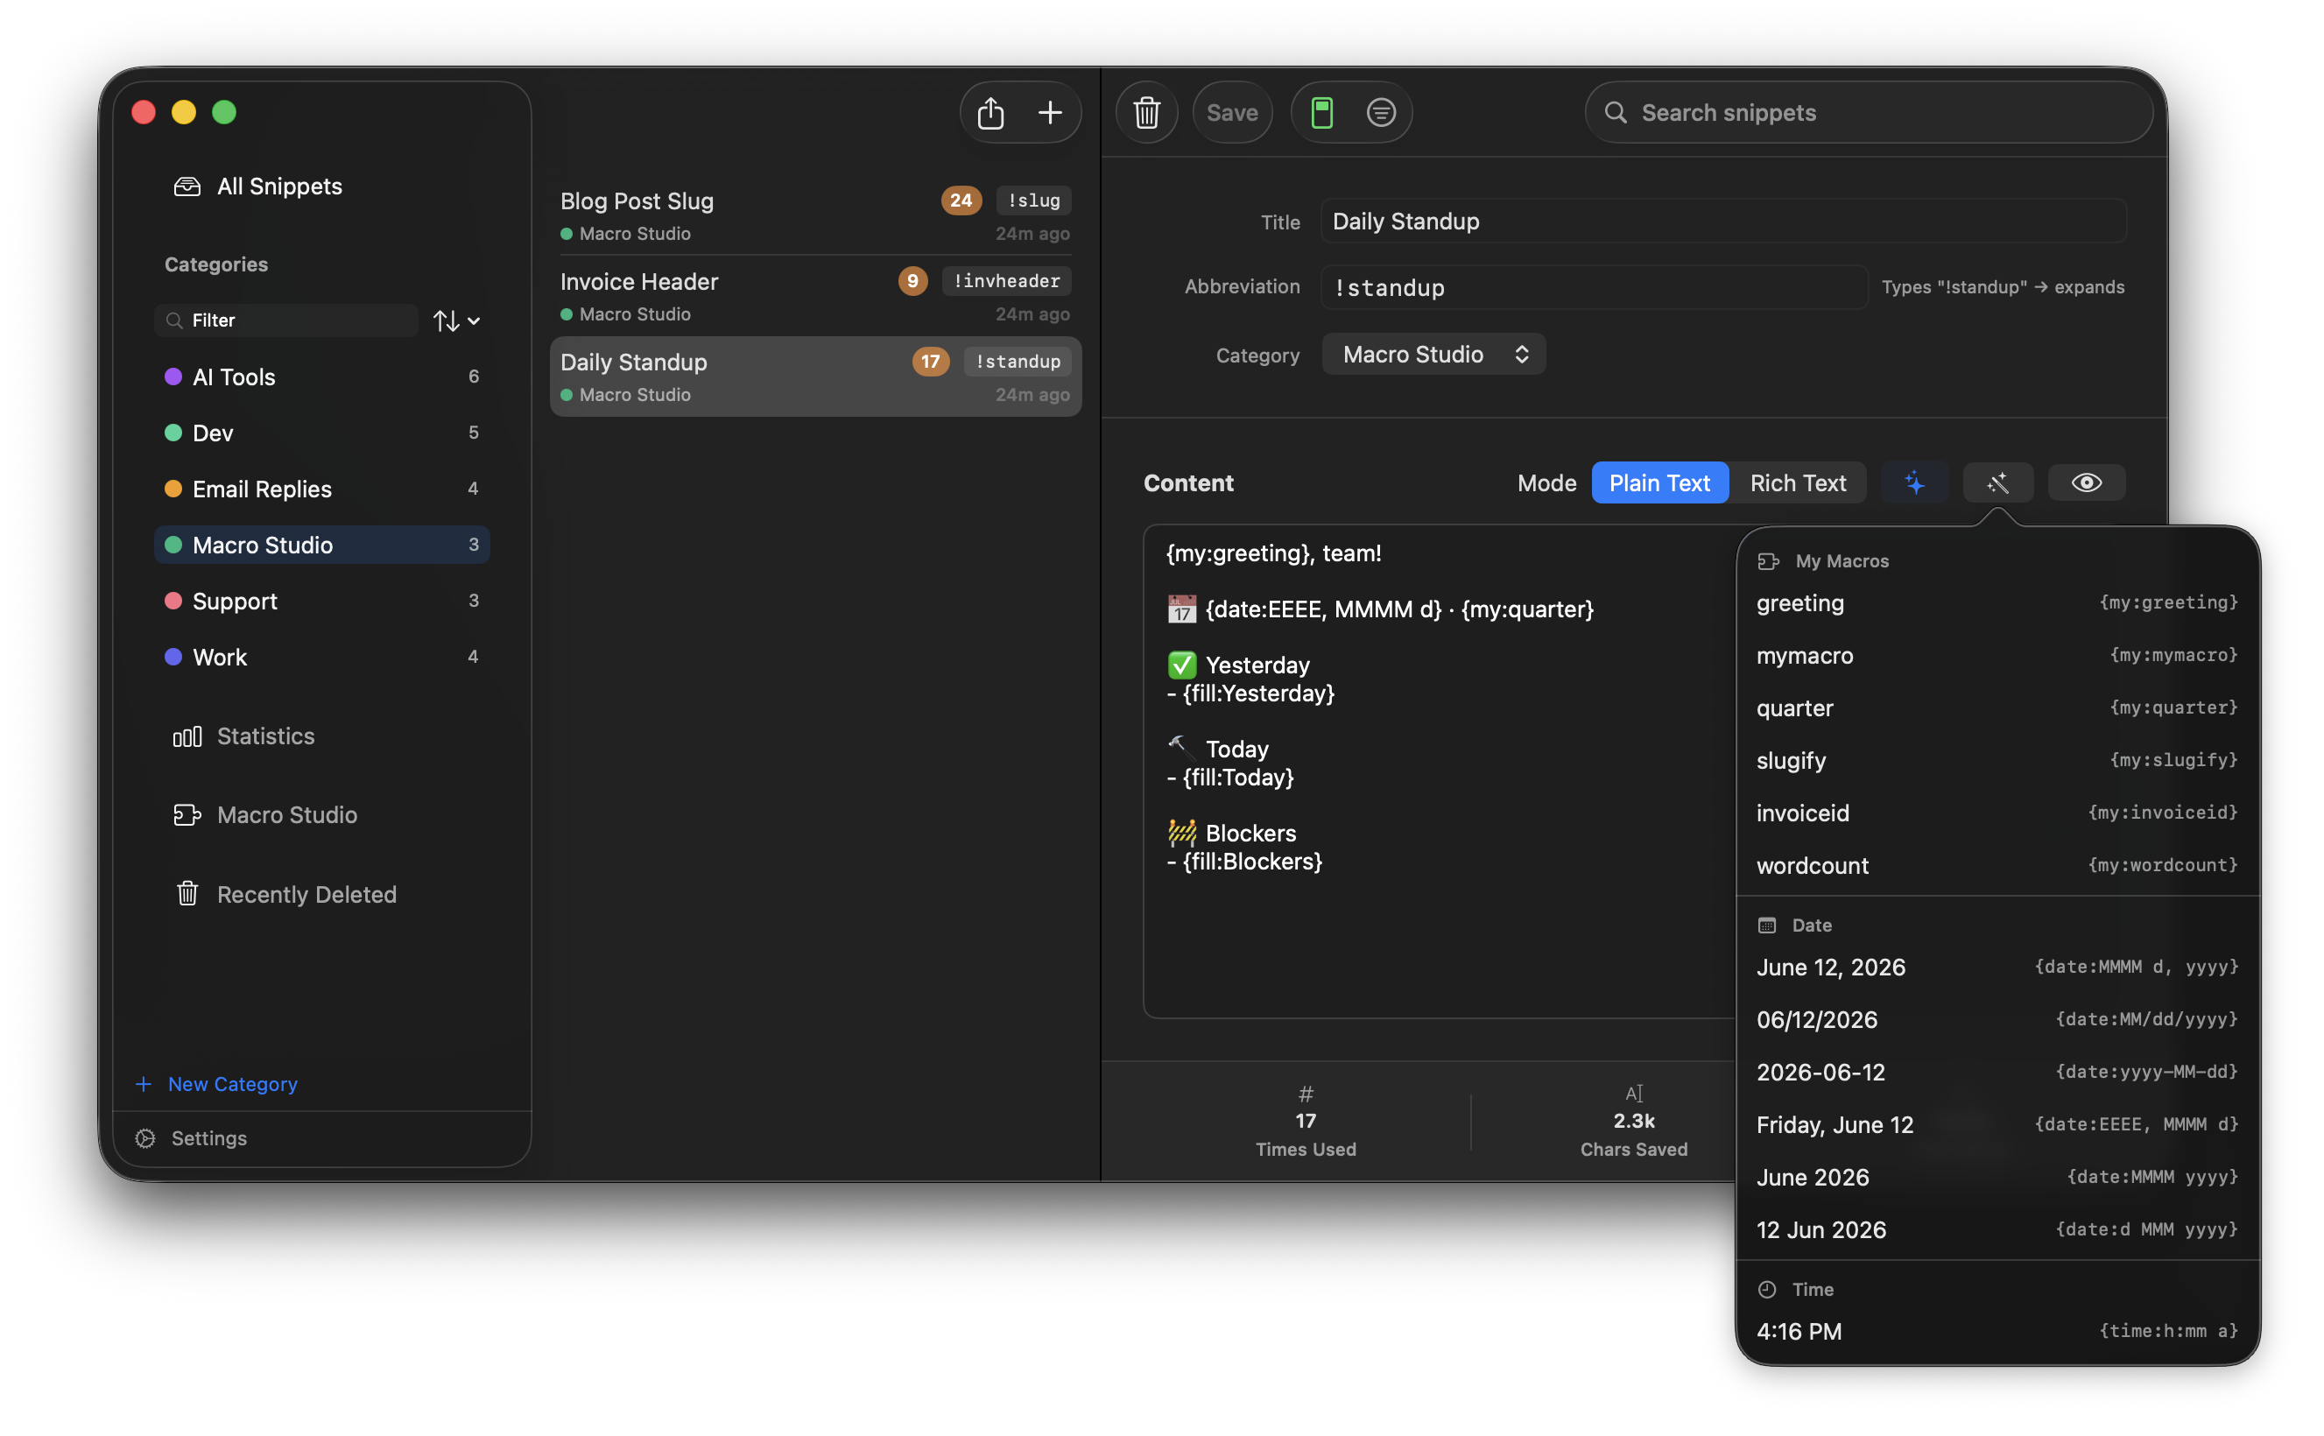This screenshot has height=1436, width=2324.
Task: Click the 2.3k Chars Saved statistic
Action: [x=1634, y=1122]
